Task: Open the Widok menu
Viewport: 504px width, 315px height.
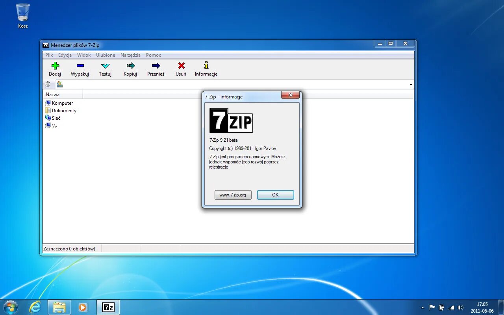Action: 84,55
